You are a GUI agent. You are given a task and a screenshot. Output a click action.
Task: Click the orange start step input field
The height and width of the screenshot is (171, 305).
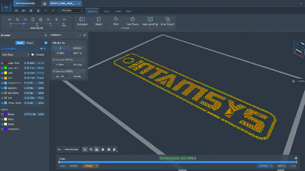click(90, 166)
